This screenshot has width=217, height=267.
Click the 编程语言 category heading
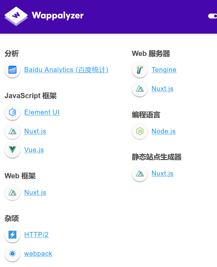pos(146,115)
